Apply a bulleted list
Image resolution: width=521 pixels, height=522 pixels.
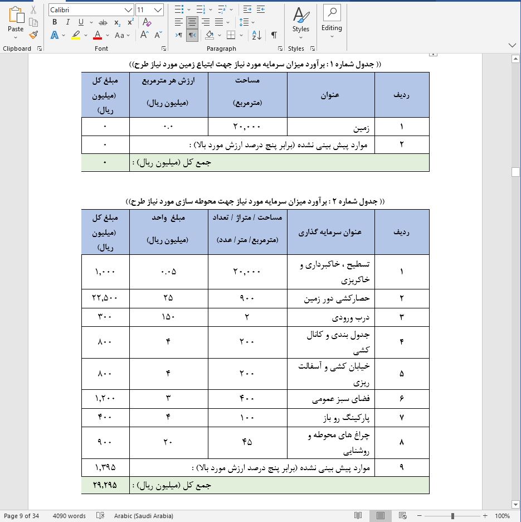(x=179, y=9)
